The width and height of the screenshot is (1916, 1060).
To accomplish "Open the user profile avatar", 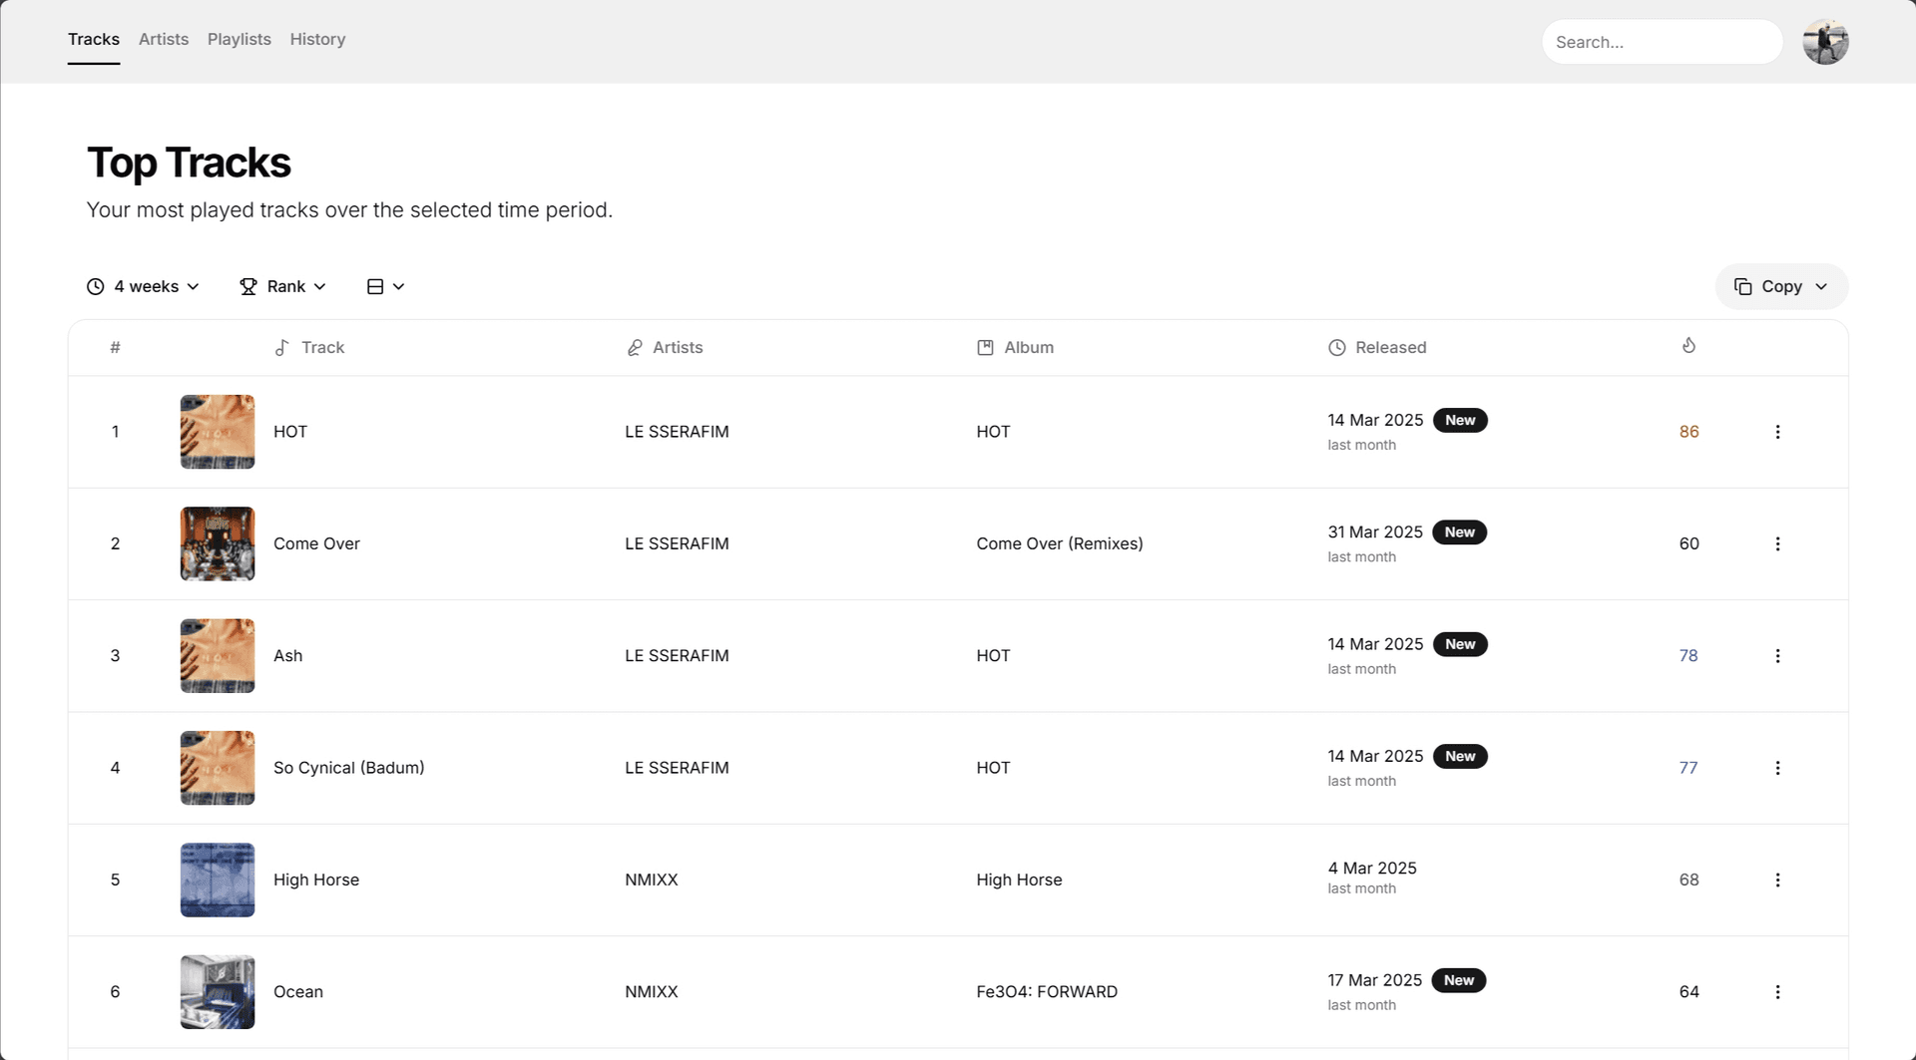I will pos(1825,42).
